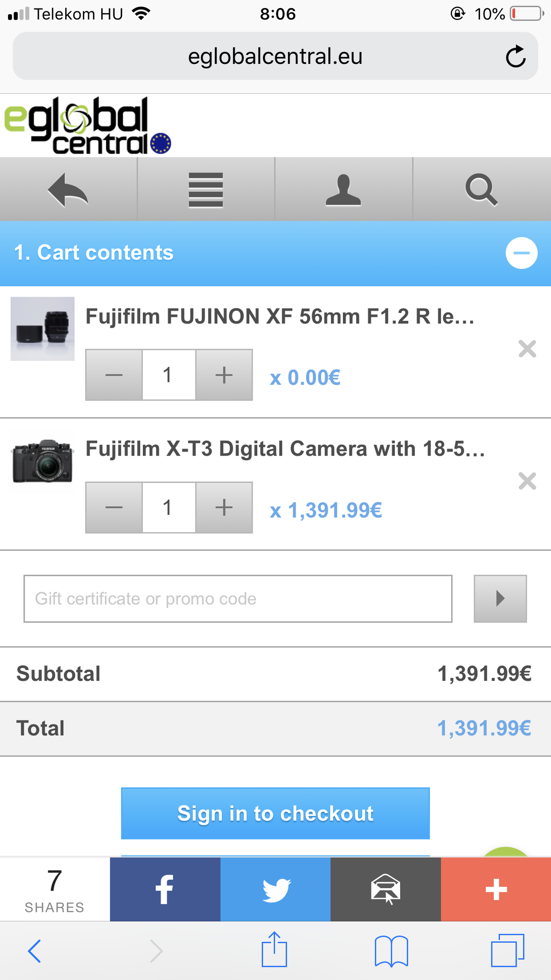Open more sharing options plus button
The image size is (551, 980).
496,889
